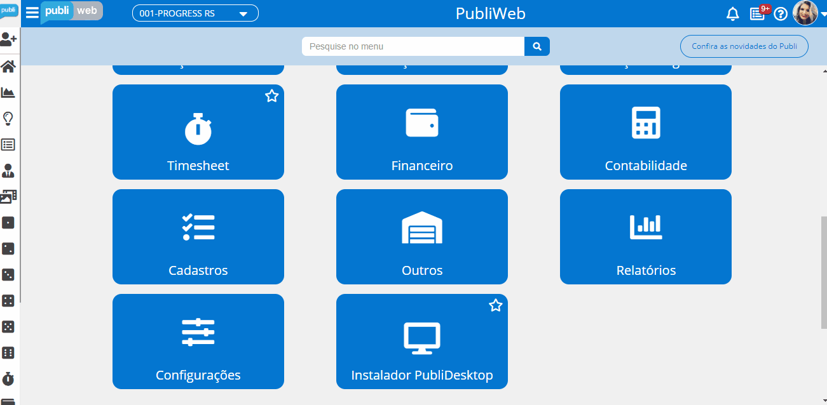Open the Relatórios module tile
The width and height of the screenshot is (827, 405).
(x=646, y=237)
